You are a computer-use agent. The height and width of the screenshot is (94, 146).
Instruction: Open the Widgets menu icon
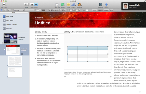[x=79, y=4]
